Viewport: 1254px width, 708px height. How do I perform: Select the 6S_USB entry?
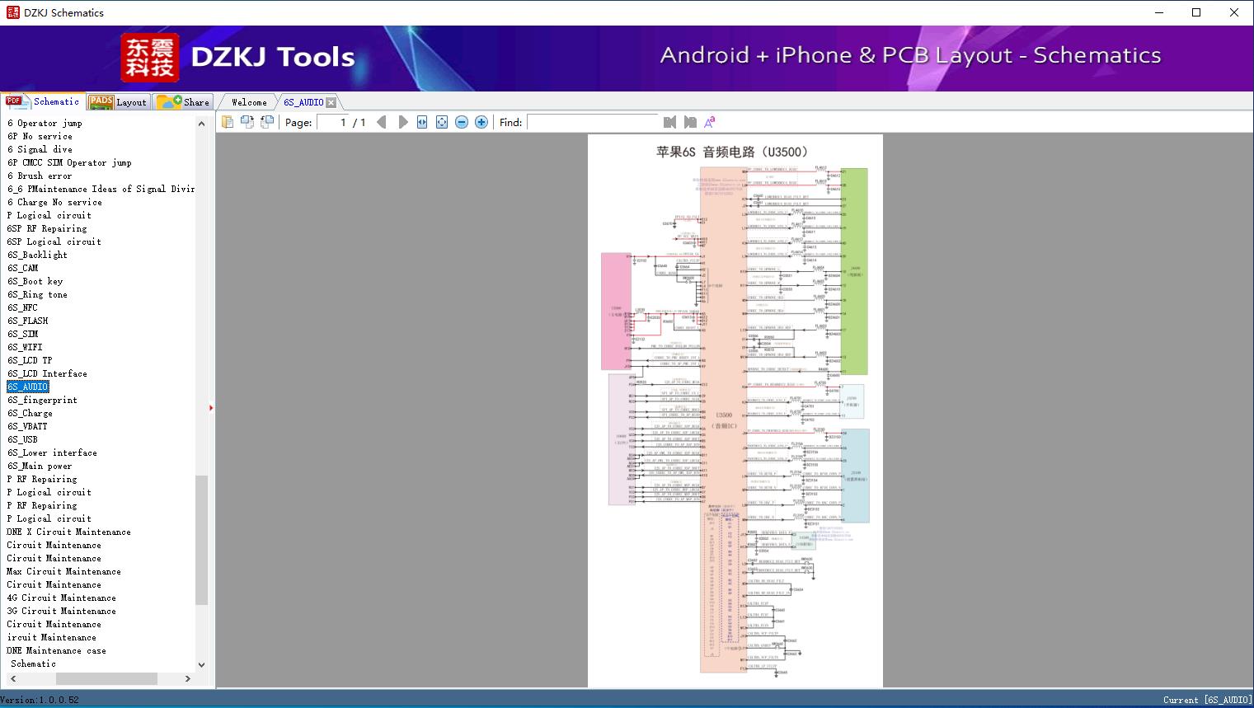22,439
